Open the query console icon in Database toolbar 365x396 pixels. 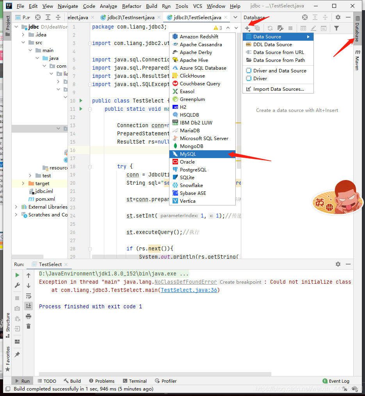pos(324,28)
